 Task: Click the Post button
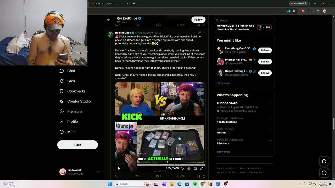click(77, 145)
